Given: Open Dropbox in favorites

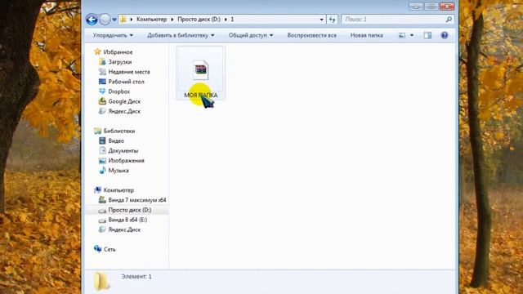Looking at the screenshot, I should tap(118, 91).
